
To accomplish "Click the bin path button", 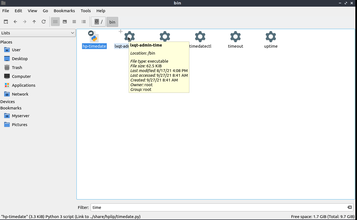I will 112,22.
